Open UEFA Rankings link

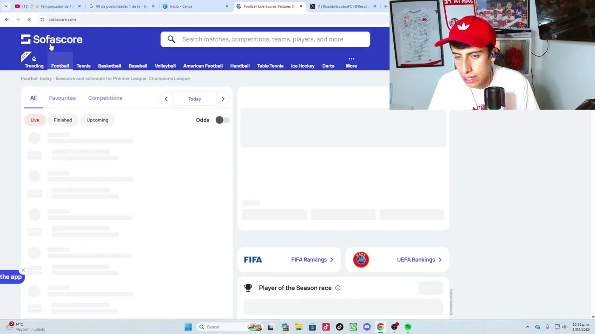pyautogui.click(x=419, y=260)
